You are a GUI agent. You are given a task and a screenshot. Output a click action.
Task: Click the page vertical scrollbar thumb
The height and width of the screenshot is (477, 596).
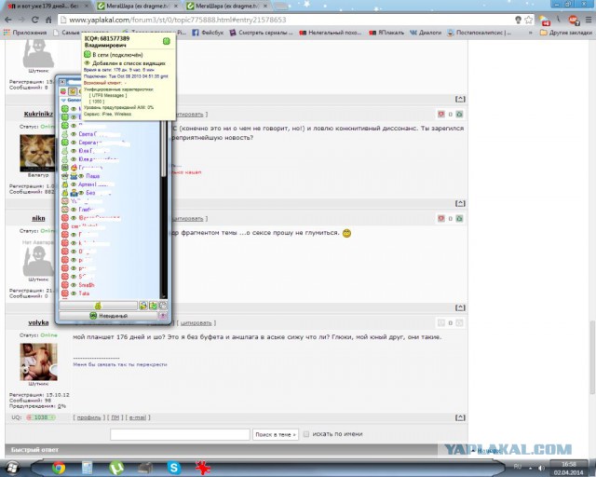(x=592, y=358)
